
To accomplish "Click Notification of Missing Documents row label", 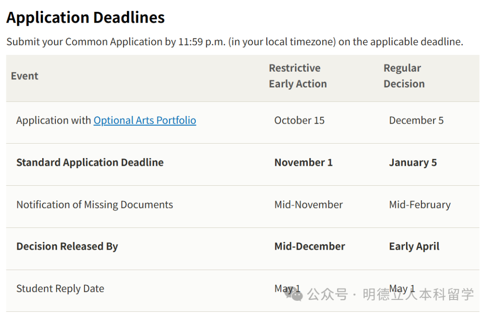I will pos(95,205).
